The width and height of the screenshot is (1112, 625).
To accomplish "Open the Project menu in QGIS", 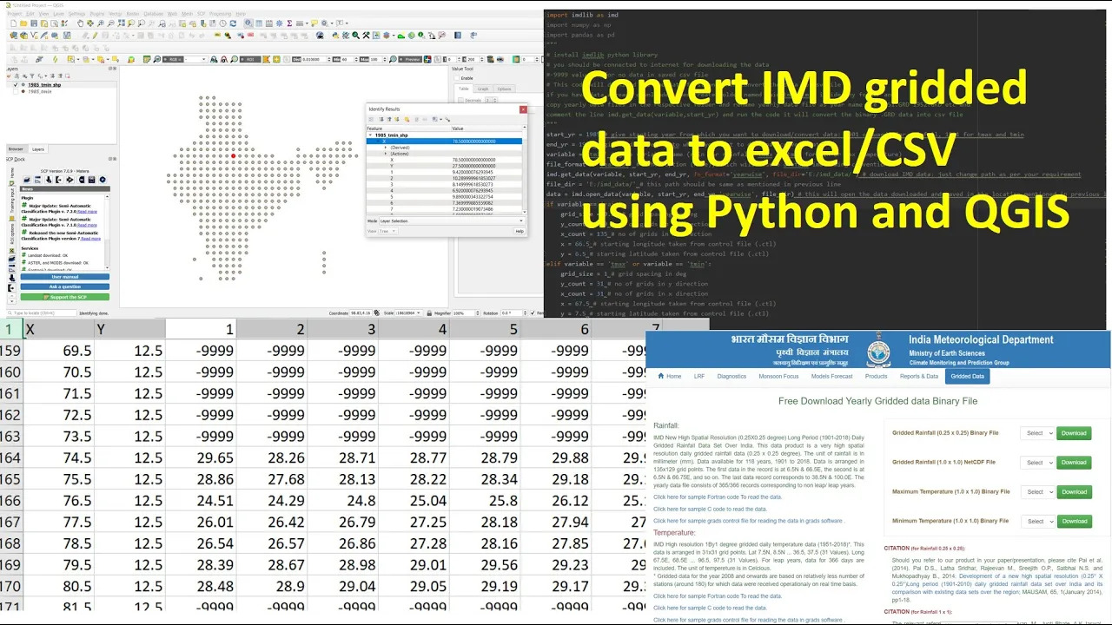I will pos(15,14).
